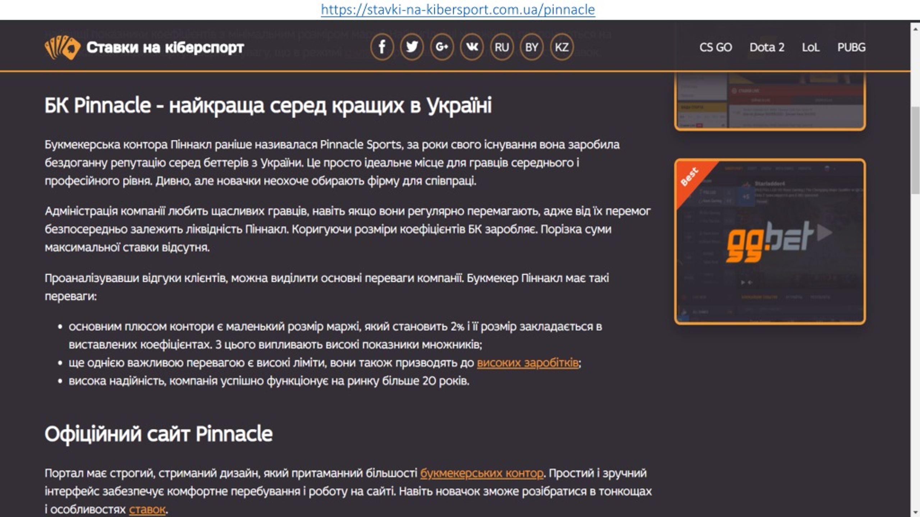Open the 'Ставки на кіберспорт' home link
This screenshot has height=517, width=920.
(165, 47)
